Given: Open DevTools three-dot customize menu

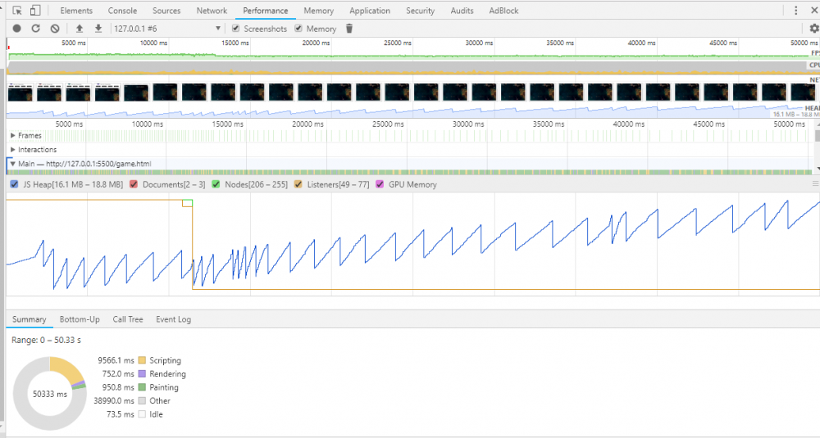Looking at the screenshot, I should tap(796, 11).
